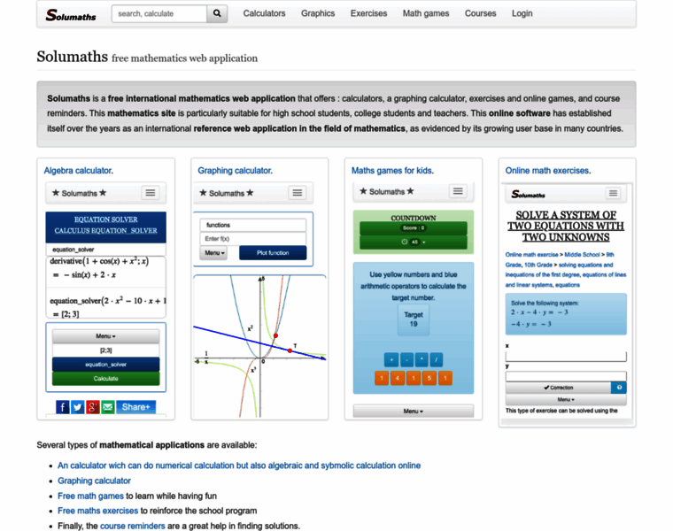
Task: Open the course reminders link
Action: 132,526
